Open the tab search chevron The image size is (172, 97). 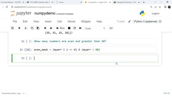click(155, 2)
